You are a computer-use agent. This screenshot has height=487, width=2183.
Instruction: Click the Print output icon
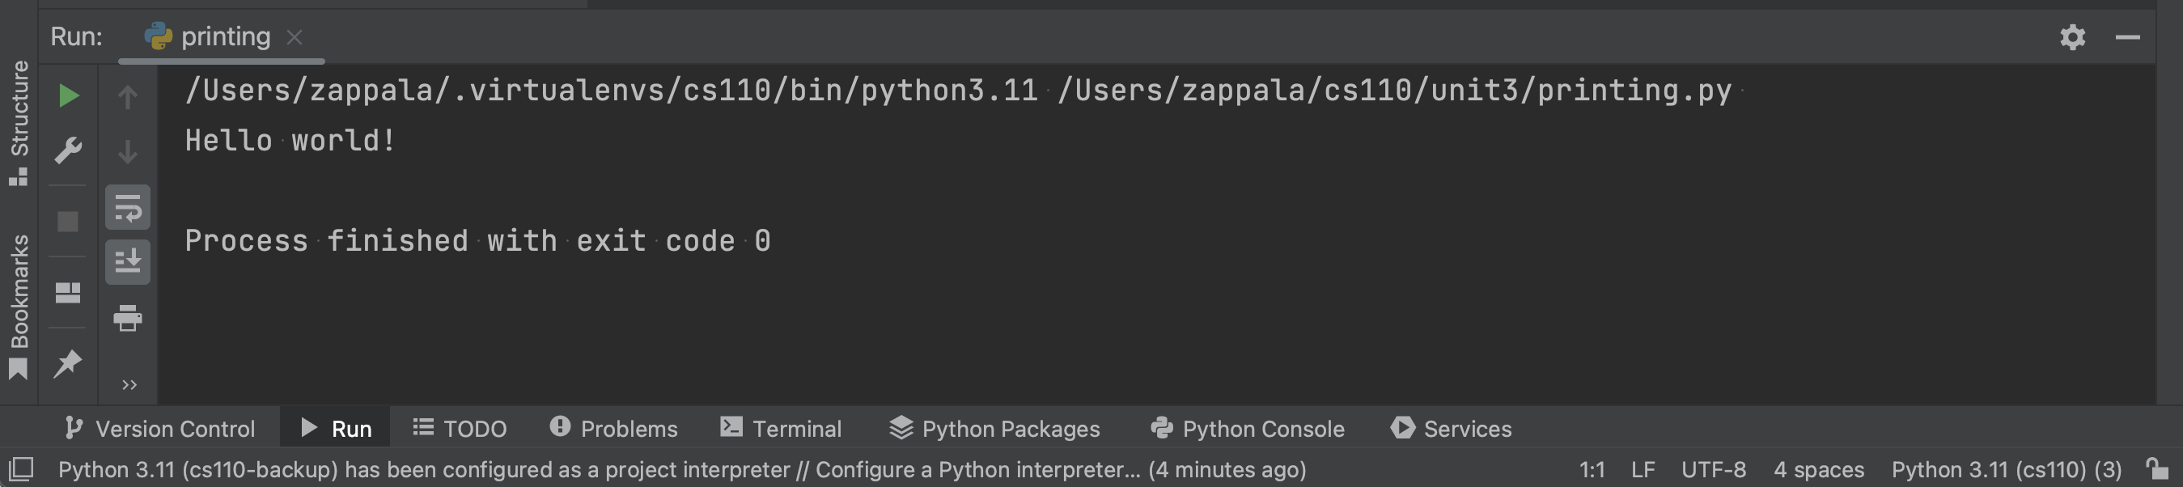128,319
